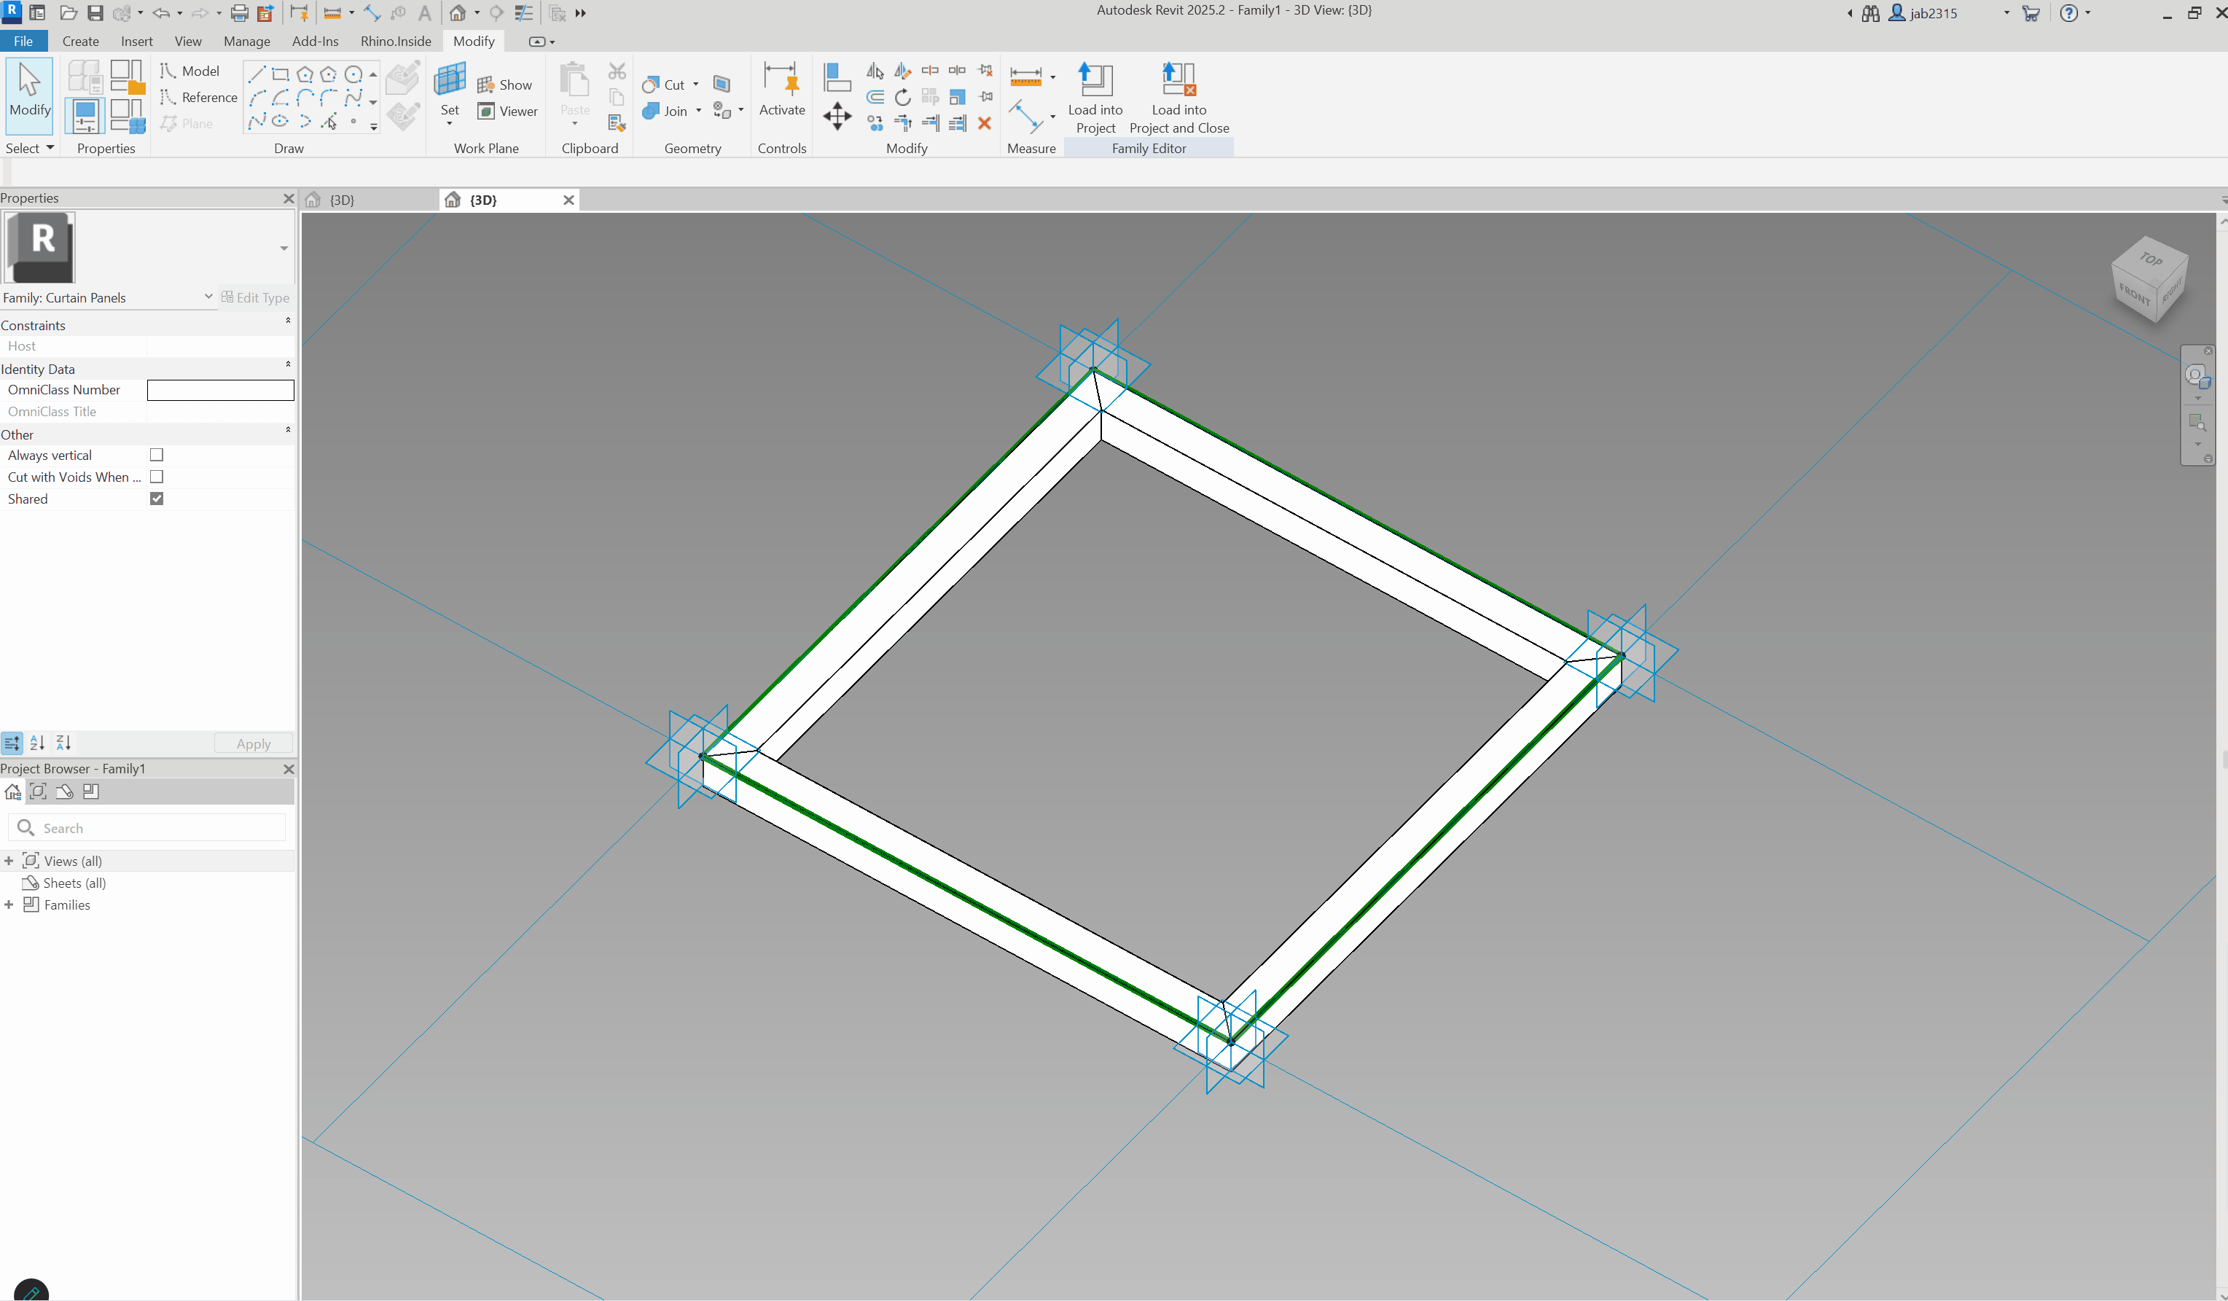
Task: Click the Rotate tool icon
Action: click(902, 97)
